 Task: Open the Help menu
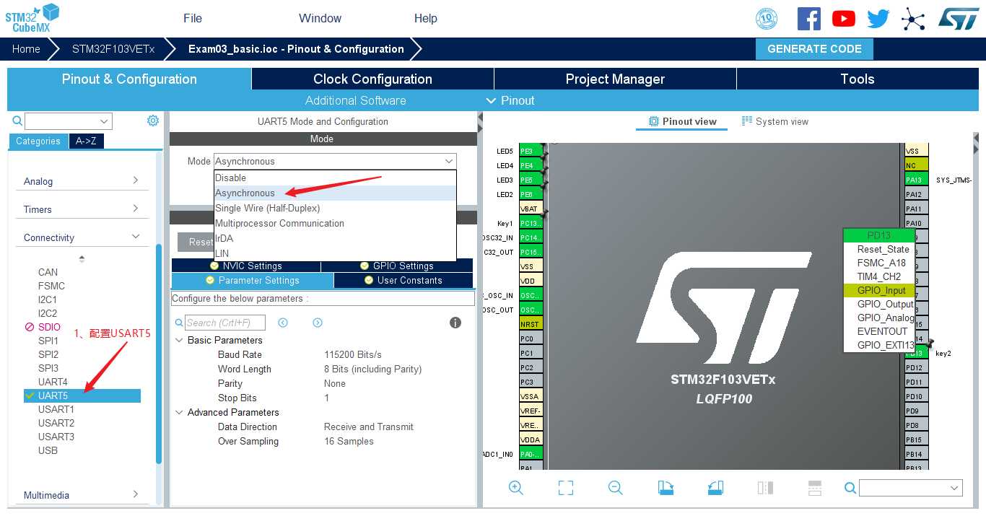coord(426,18)
